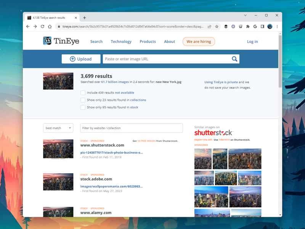
Task: Bookmark the page using the star icon
Action: point(217,26)
